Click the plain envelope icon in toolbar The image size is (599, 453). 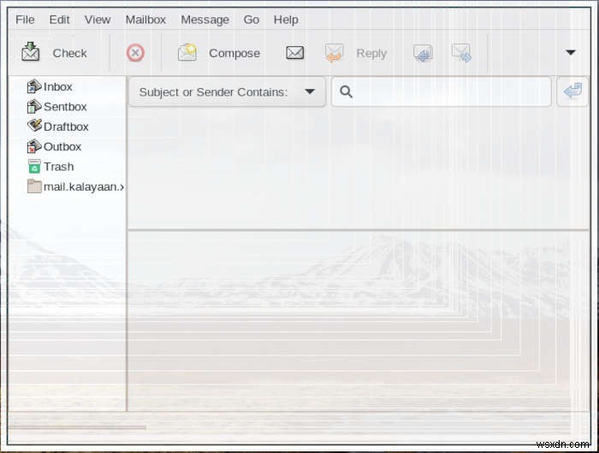pos(295,53)
